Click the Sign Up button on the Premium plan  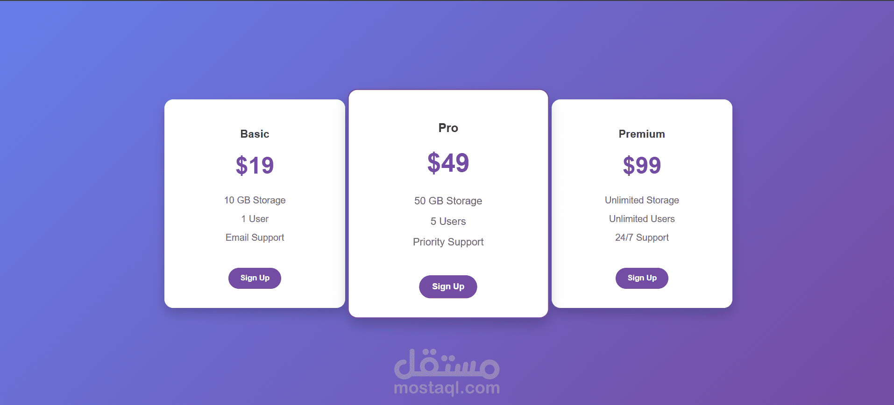pos(642,278)
